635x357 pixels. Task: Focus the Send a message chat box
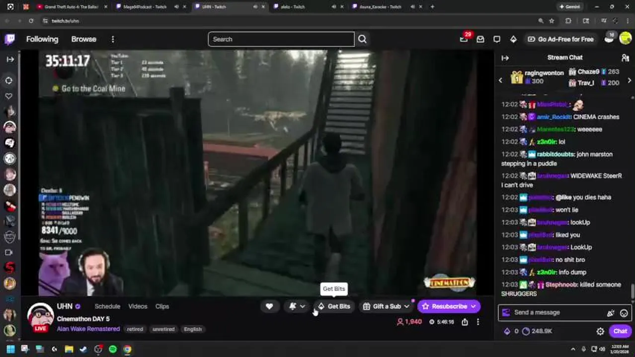tap(556, 312)
